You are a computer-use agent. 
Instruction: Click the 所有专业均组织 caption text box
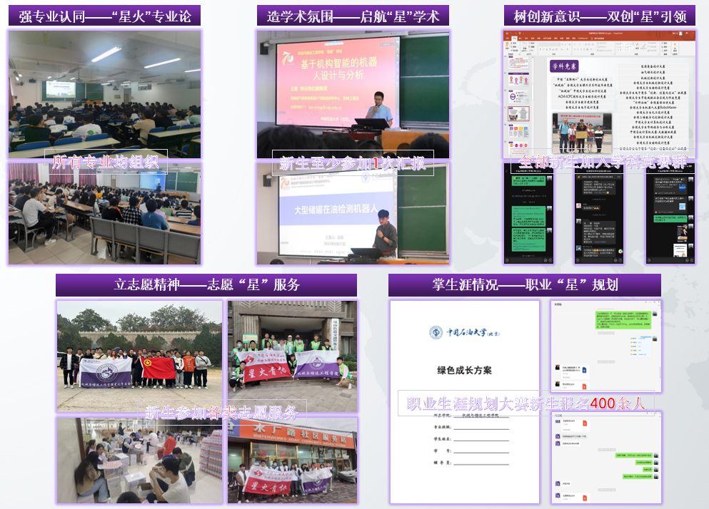coord(106,163)
